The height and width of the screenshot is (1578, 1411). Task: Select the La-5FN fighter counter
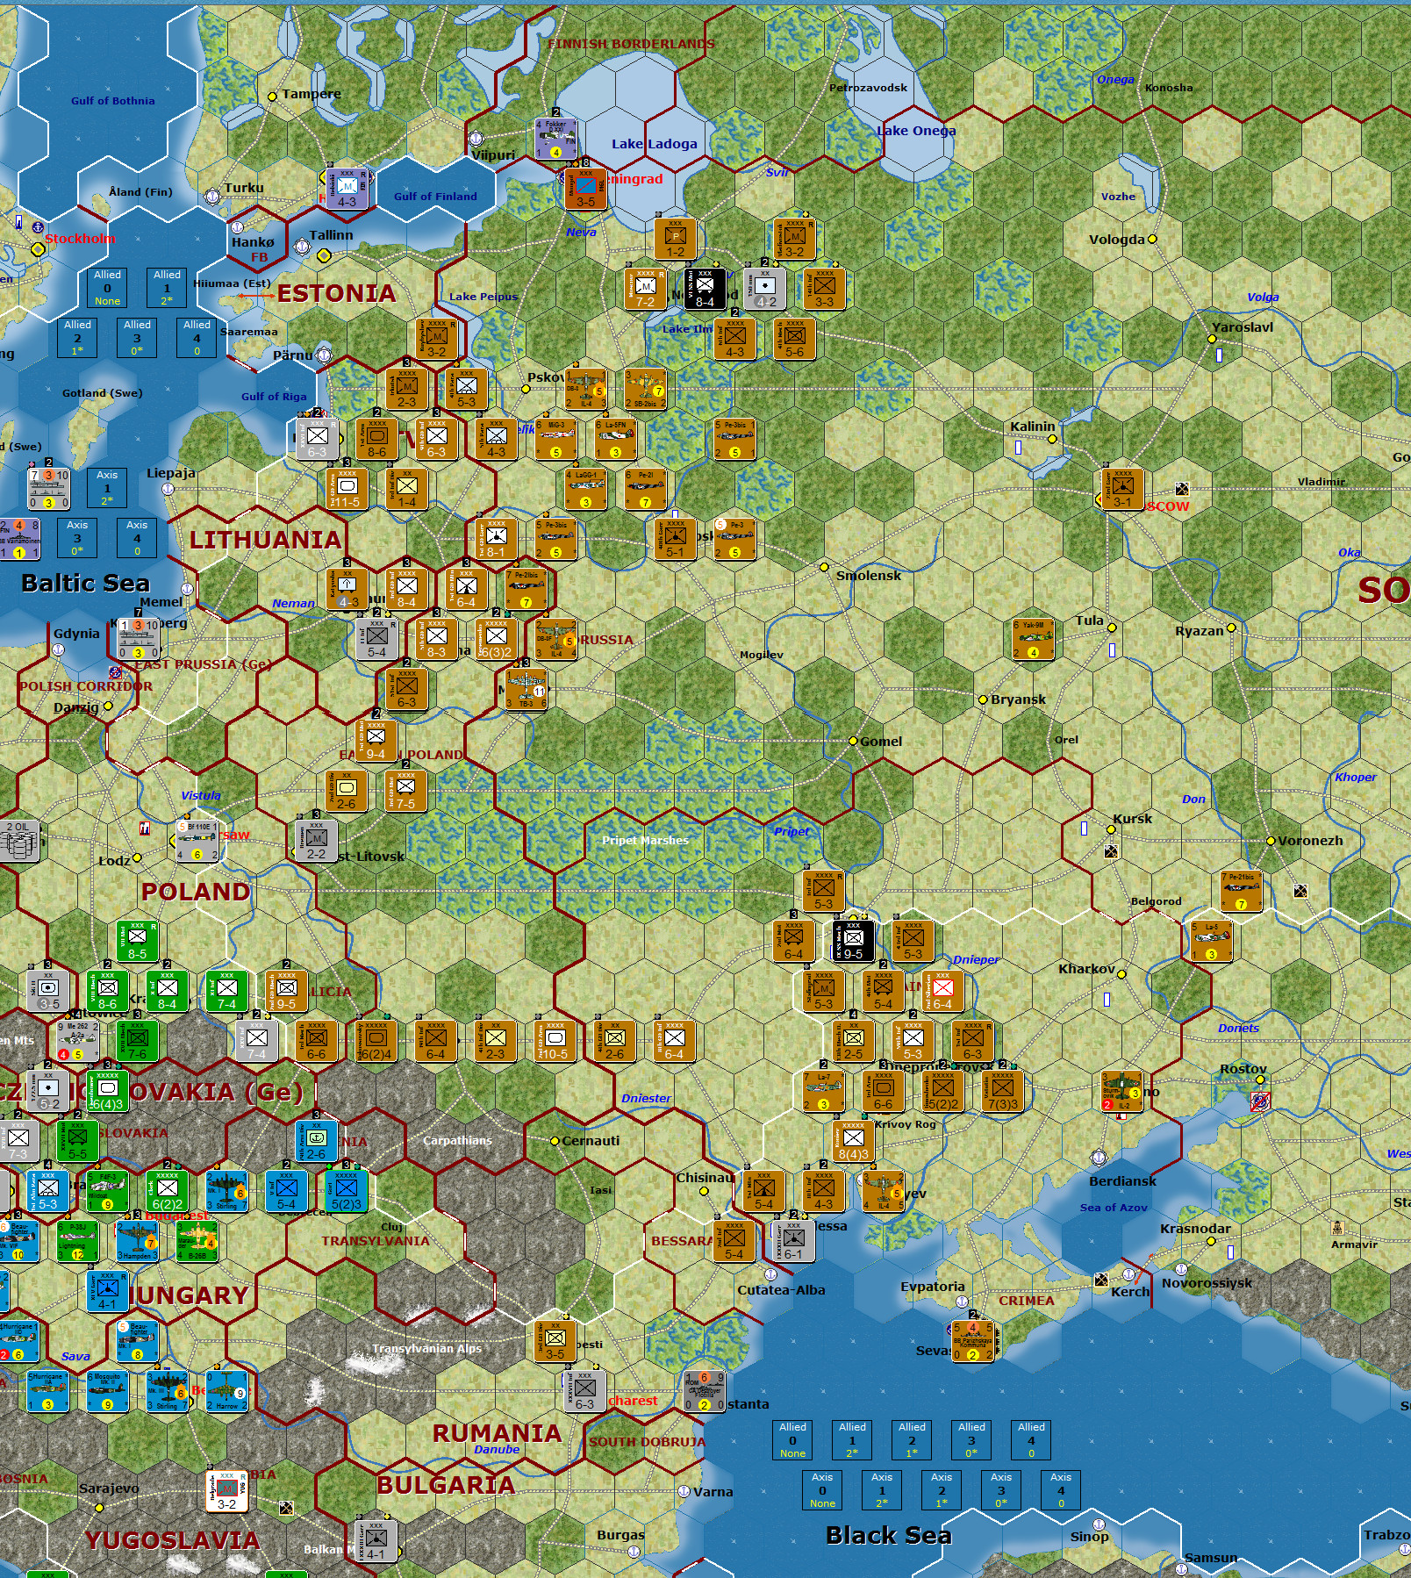coord(616,439)
